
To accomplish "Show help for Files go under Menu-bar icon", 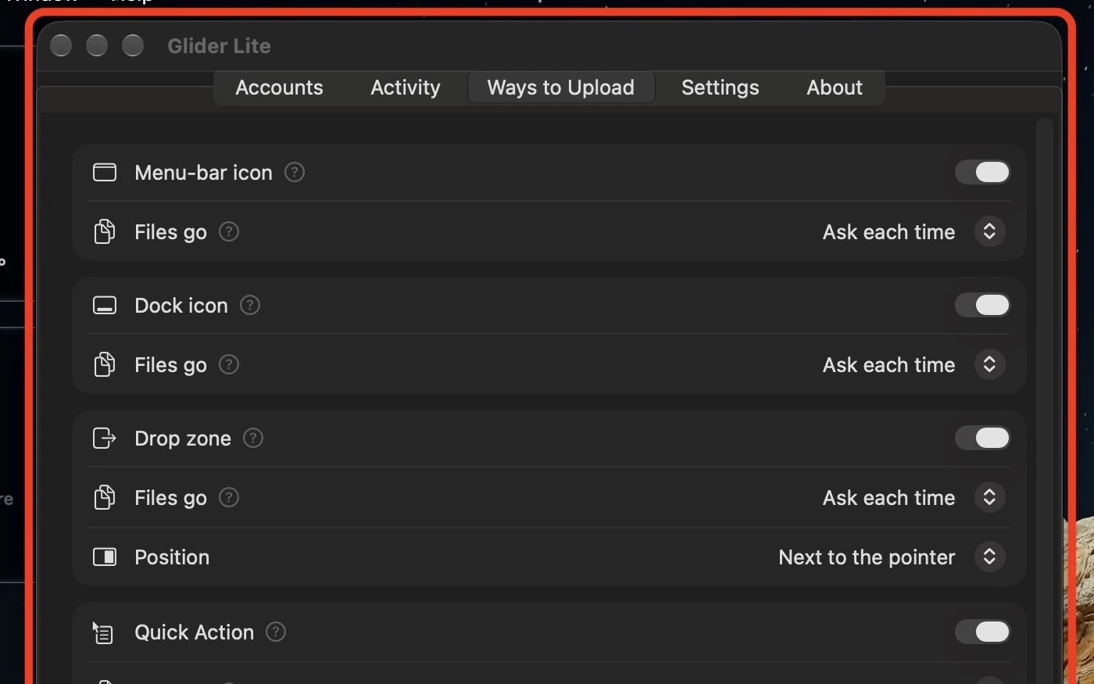I will pyautogui.click(x=229, y=231).
